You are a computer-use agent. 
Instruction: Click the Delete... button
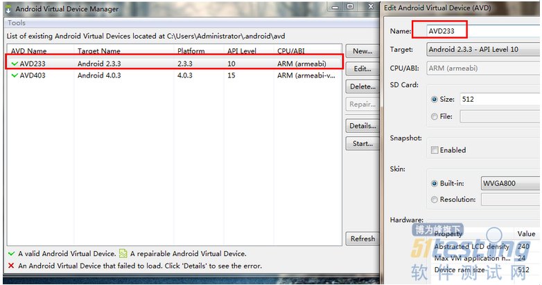[362, 86]
